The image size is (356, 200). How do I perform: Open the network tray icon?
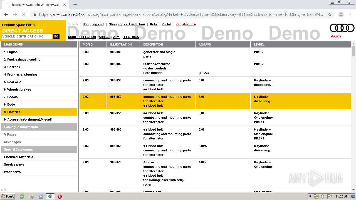point(316,196)
